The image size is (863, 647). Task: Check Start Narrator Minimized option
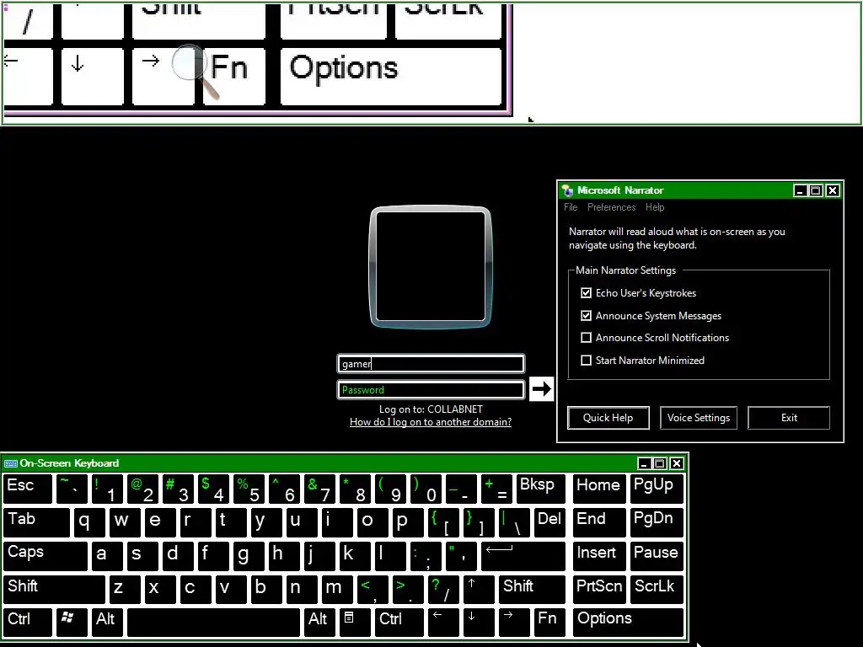tap(587, 360)
